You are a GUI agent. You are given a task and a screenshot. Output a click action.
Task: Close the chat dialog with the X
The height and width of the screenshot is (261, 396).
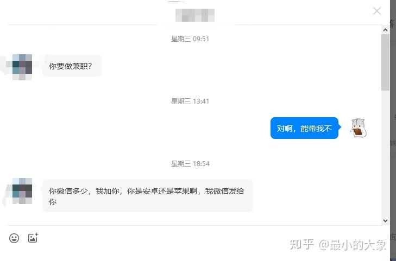point(377,11)
